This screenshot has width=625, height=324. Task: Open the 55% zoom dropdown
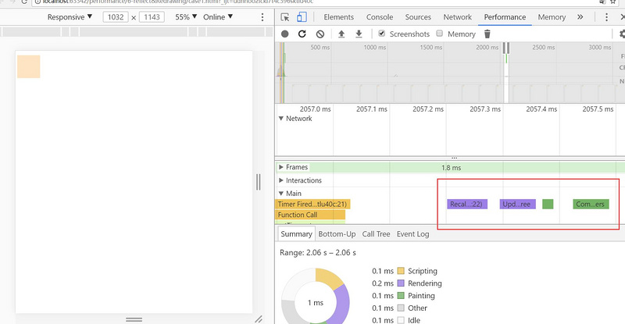point(186,16)
